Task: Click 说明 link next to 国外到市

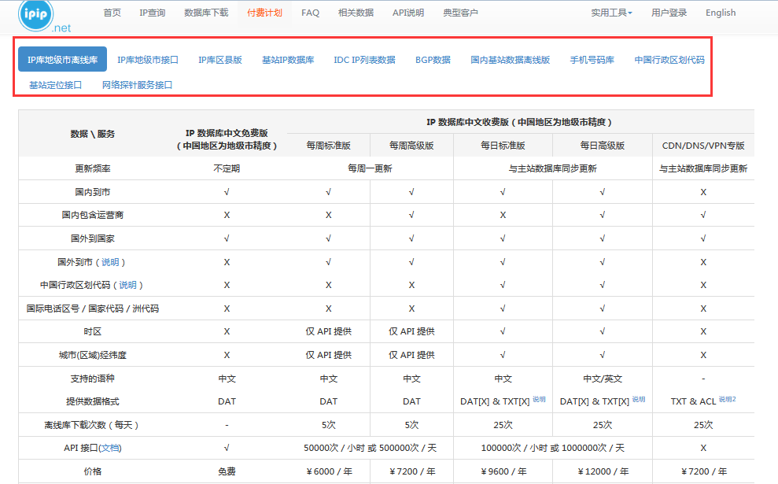Action: coord(110,262)
